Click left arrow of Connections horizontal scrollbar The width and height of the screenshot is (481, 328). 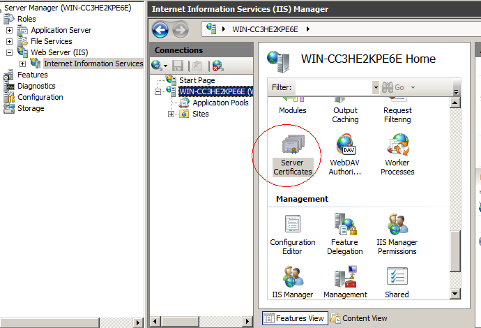click(155, 322)
